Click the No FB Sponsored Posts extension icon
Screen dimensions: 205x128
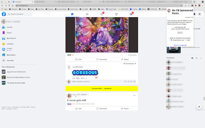point(192,5)
